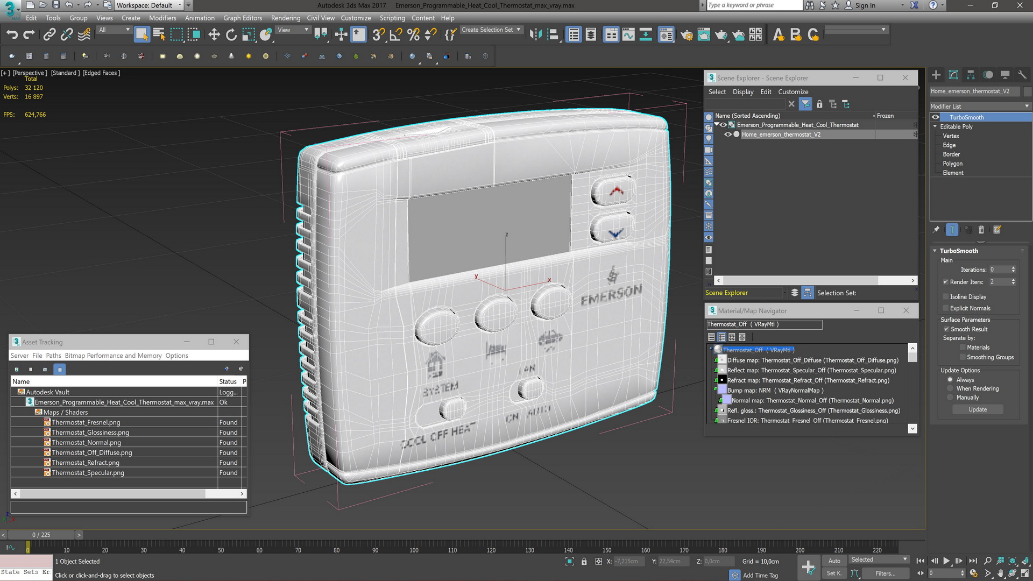The image size is (1033, 581).
Task: Collapse Emerson_Programmable_Heat_Cool_Thermostat node in Scene Explorer
Action: 717,124
